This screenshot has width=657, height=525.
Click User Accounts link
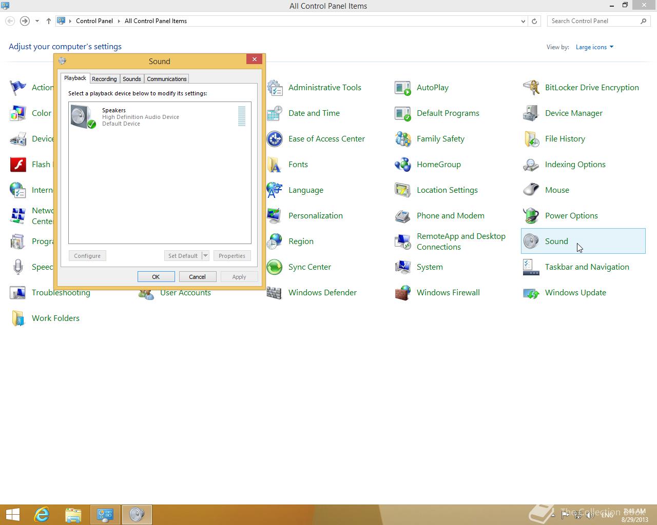[185, 293]
